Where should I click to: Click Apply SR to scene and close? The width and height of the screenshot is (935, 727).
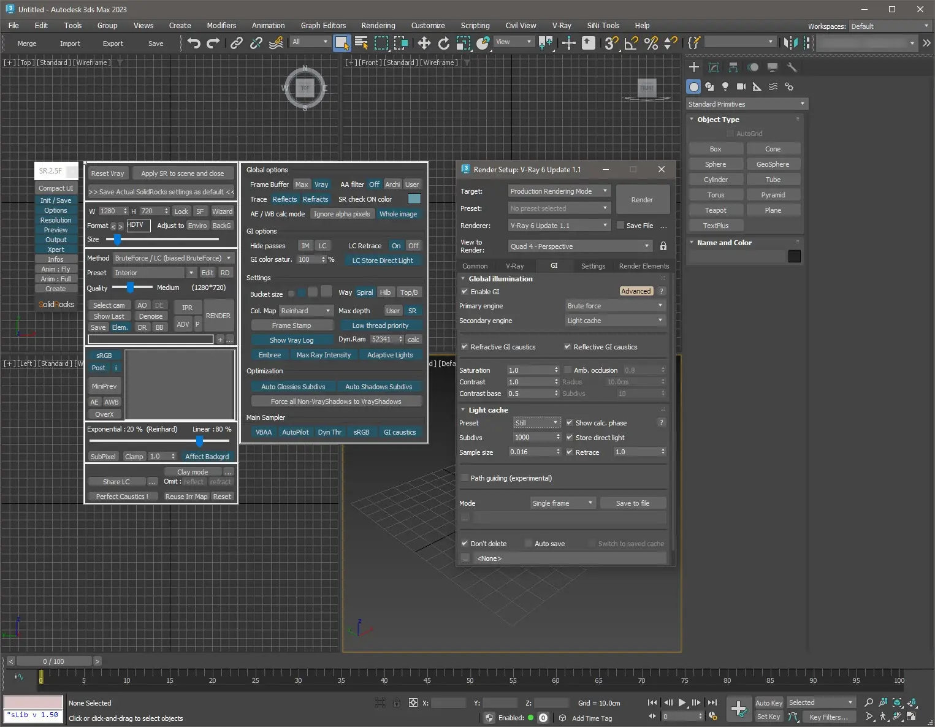point(182,173)
